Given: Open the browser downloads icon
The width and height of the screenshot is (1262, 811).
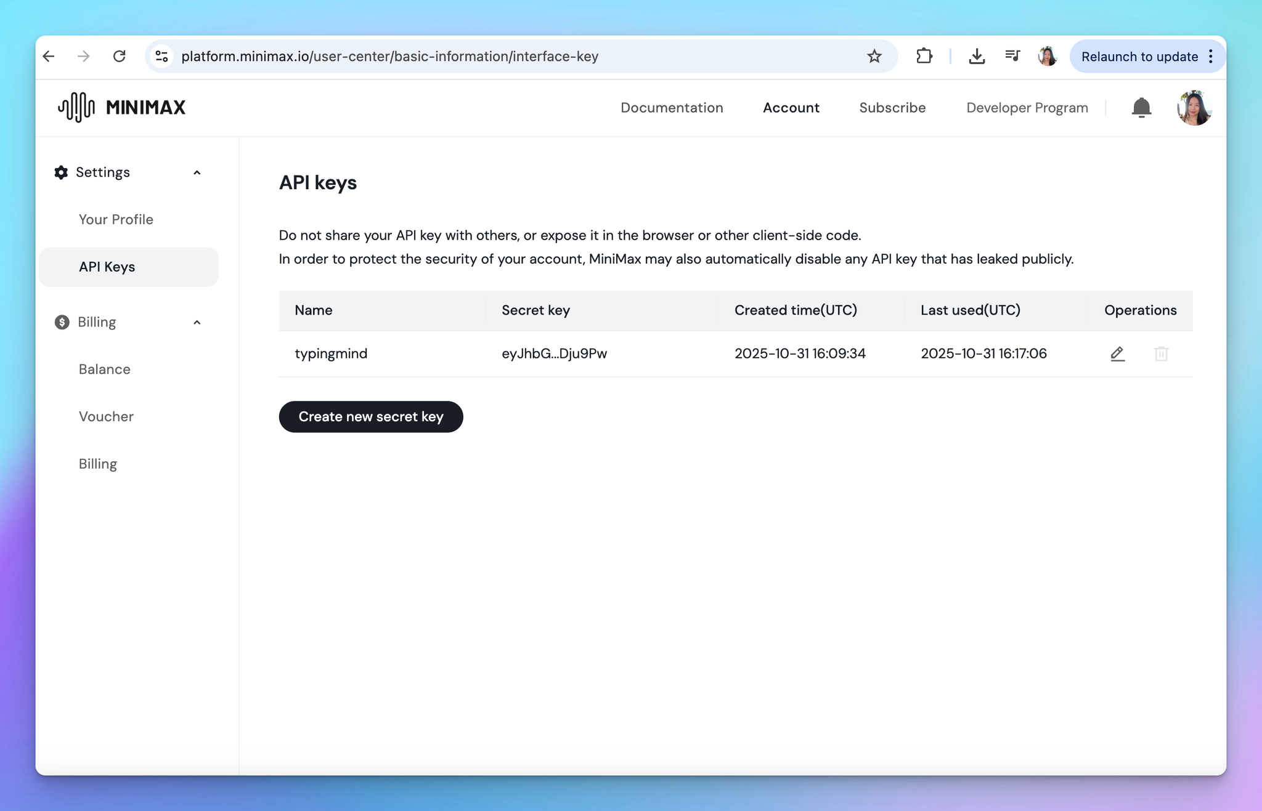Looking at the screenshot, I should (977, 57).
